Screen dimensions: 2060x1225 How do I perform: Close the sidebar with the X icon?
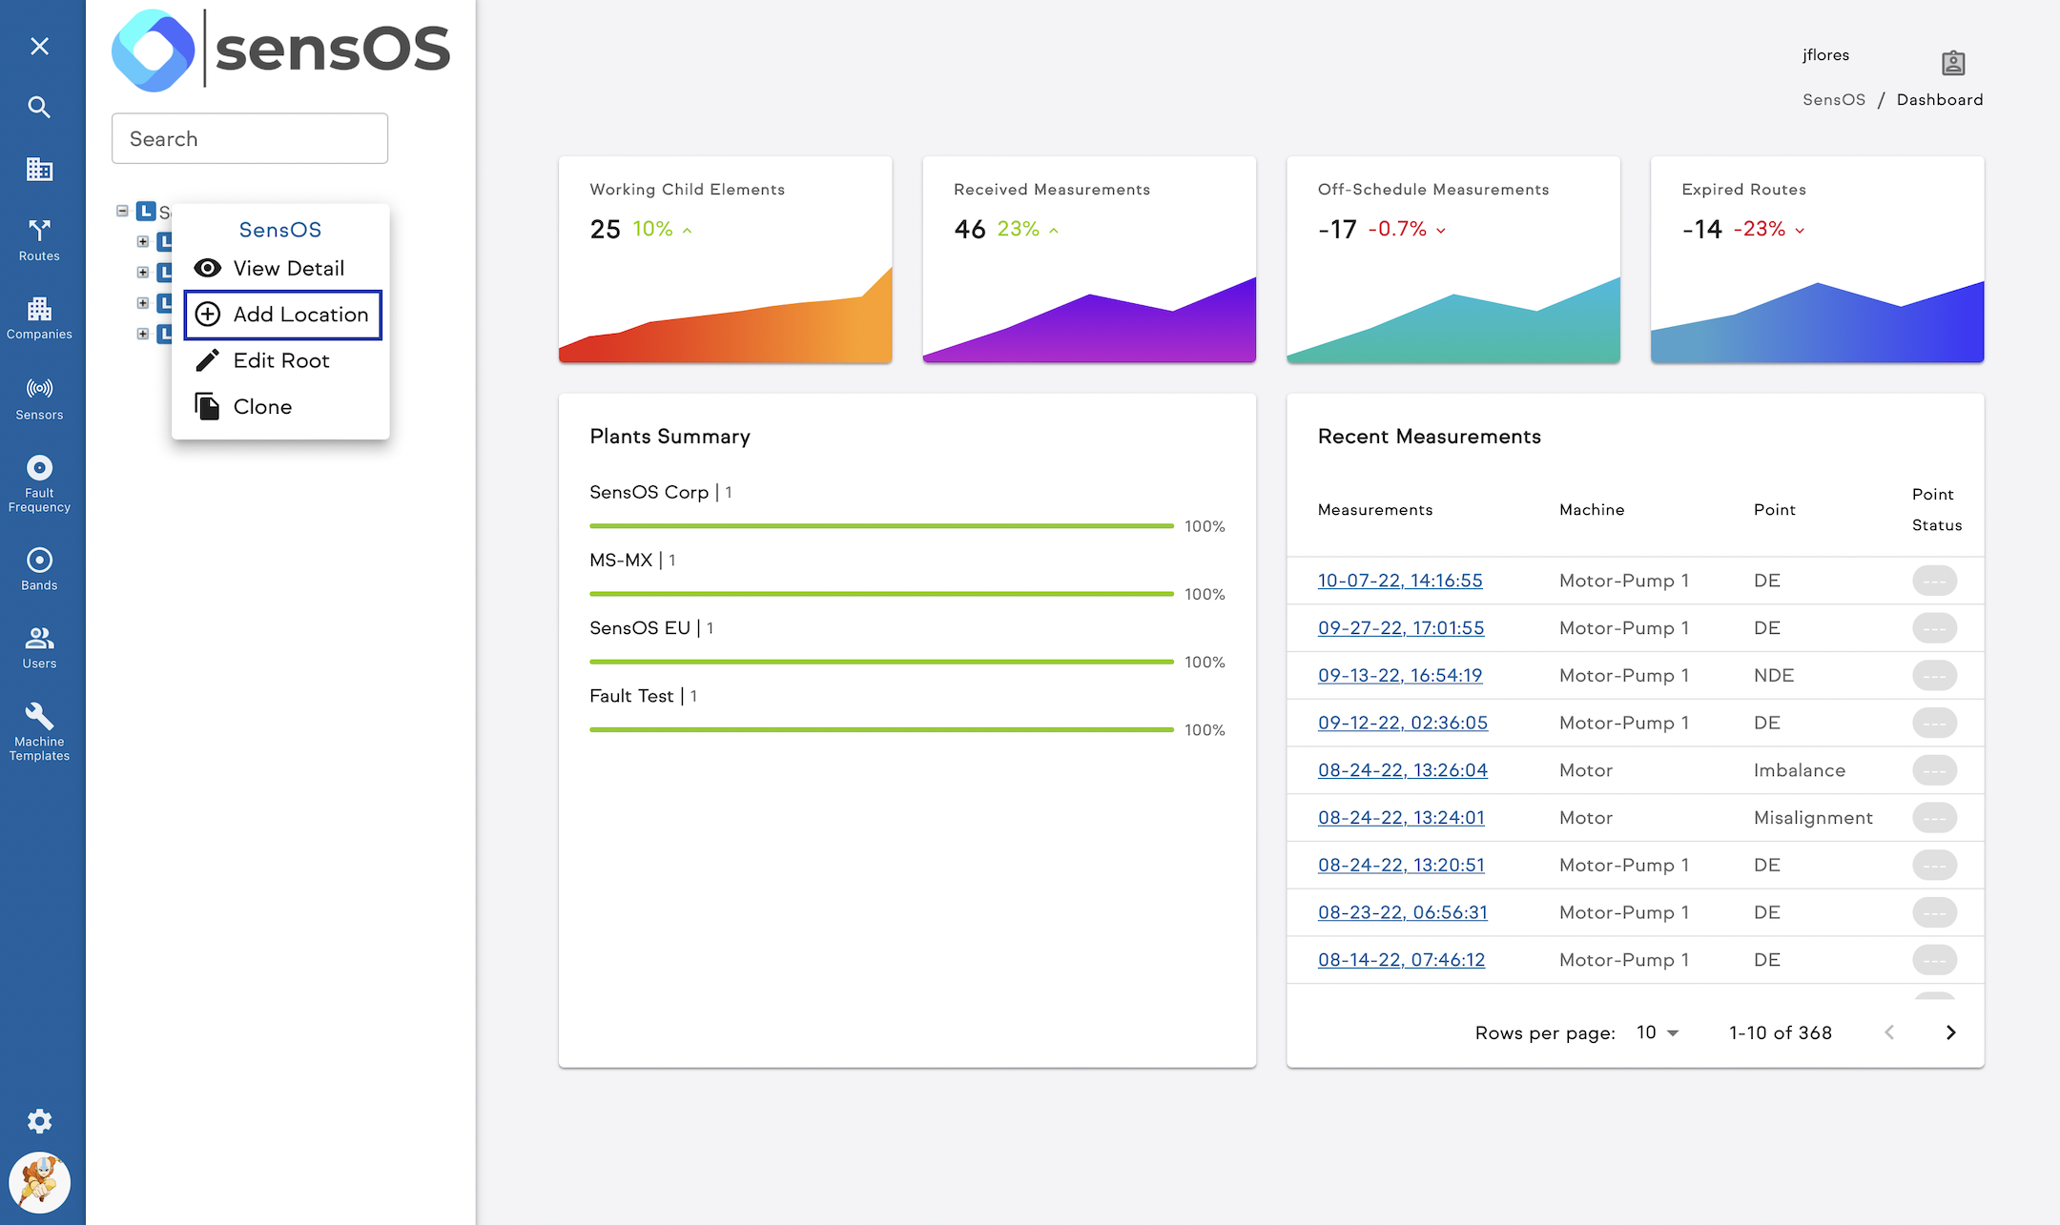(x=39, y=46)
